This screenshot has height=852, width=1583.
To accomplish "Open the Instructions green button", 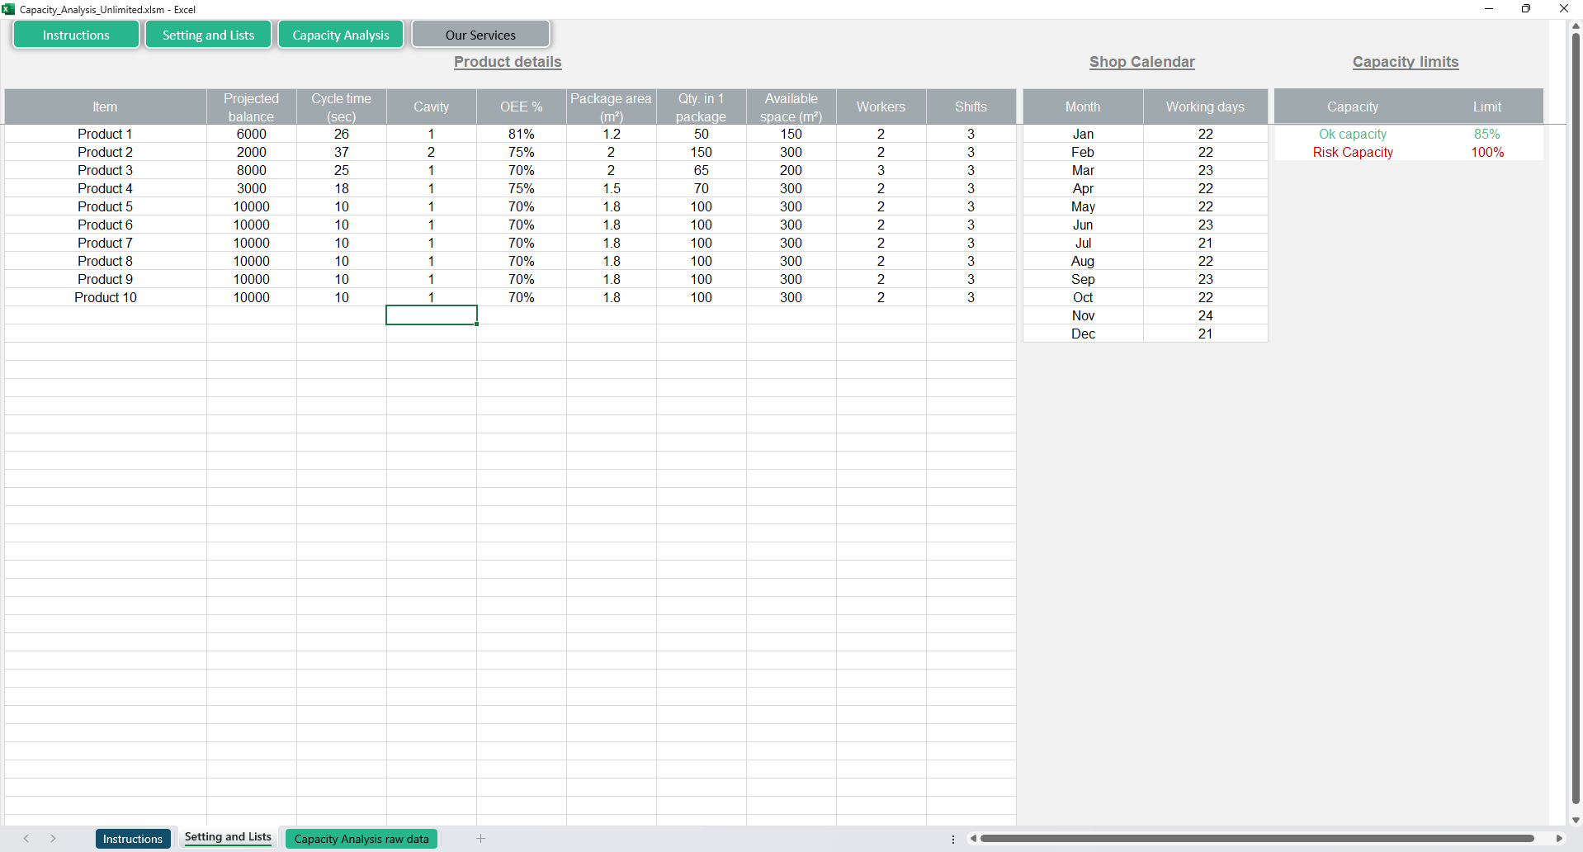I will (x=76, y=35).
